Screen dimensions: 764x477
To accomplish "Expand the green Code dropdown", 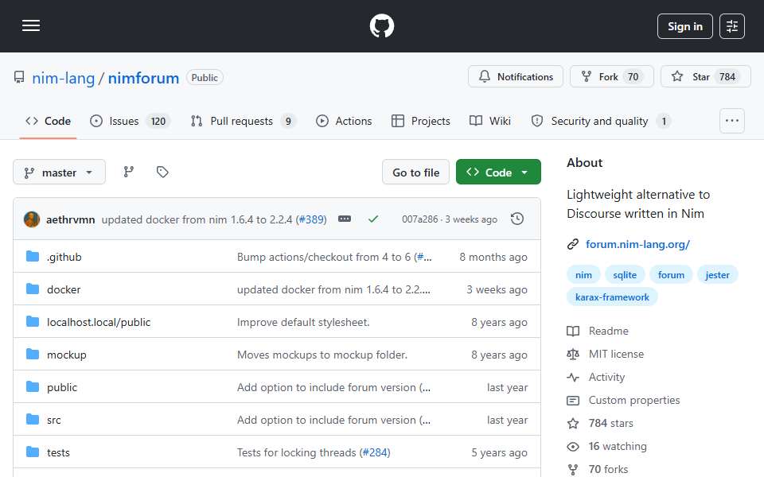I will pos(498,173).
